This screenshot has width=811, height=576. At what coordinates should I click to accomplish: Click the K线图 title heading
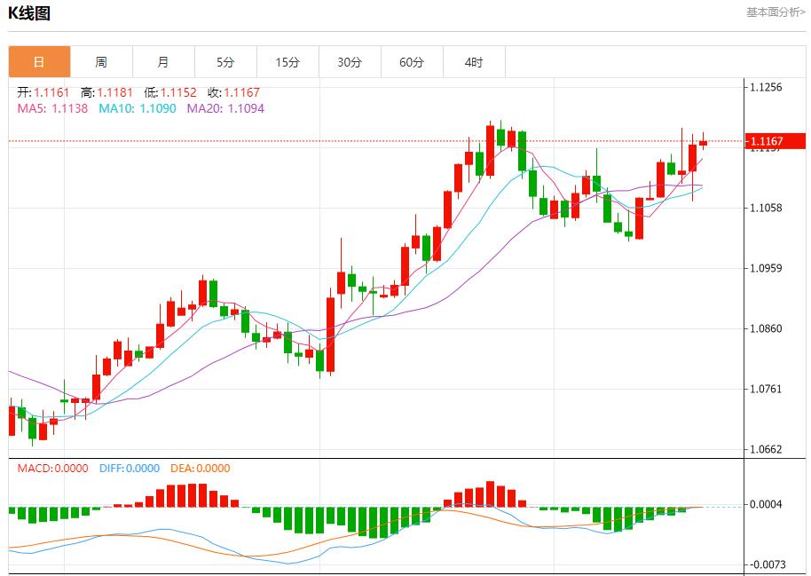tap(29, 13)
